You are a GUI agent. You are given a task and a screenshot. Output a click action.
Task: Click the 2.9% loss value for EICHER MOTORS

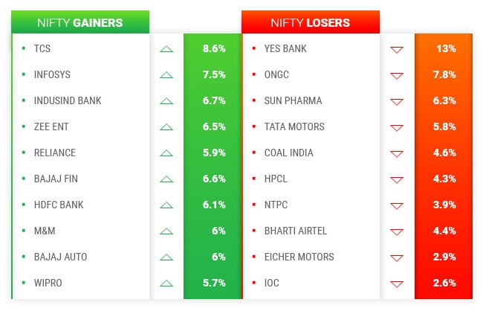coord(444,257)
